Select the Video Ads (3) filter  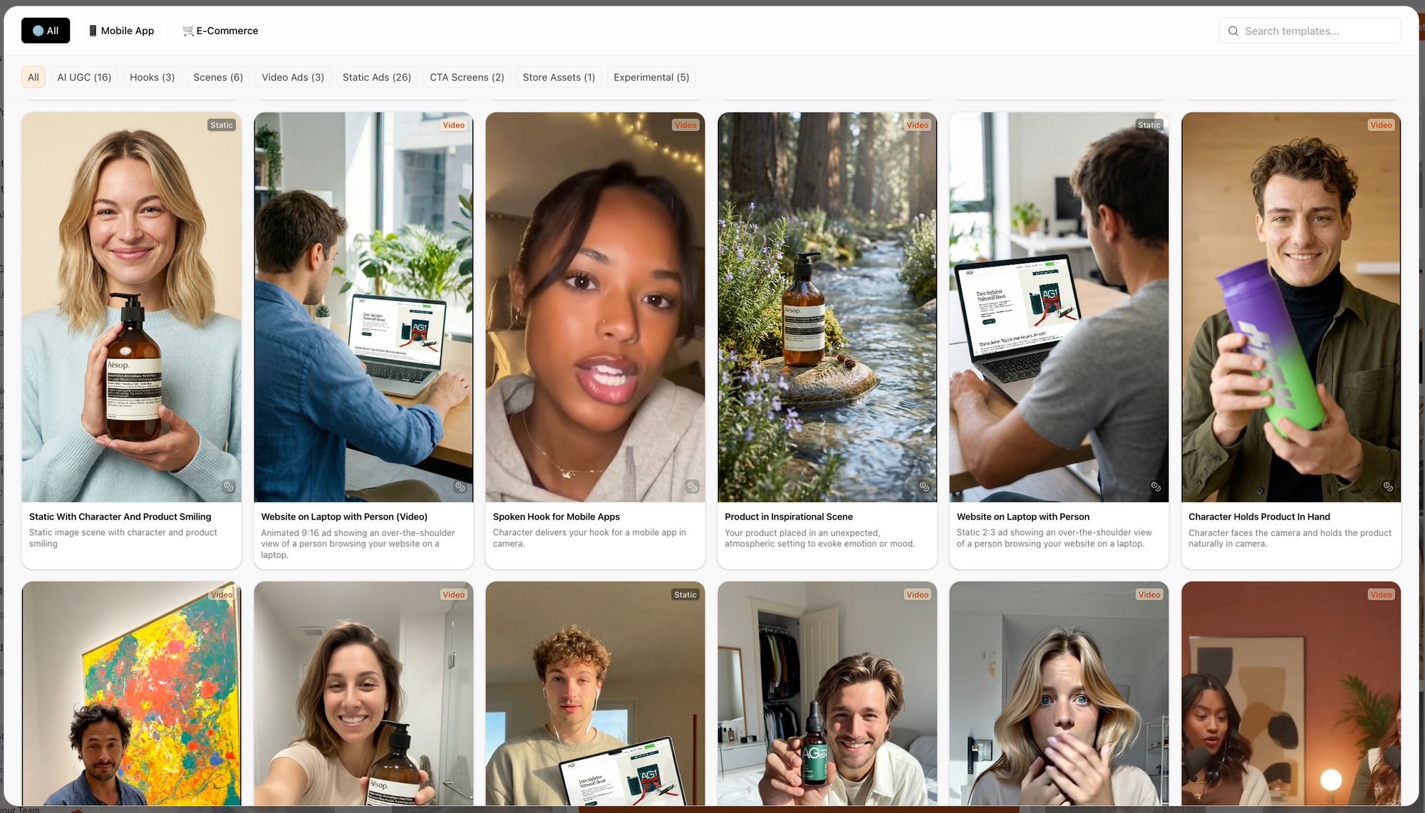[x=292, y=77]
